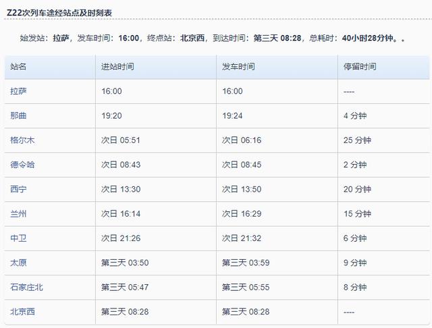432x328 pixels.
Task: Click the 那曲 station link
Action: pos(19,115)
